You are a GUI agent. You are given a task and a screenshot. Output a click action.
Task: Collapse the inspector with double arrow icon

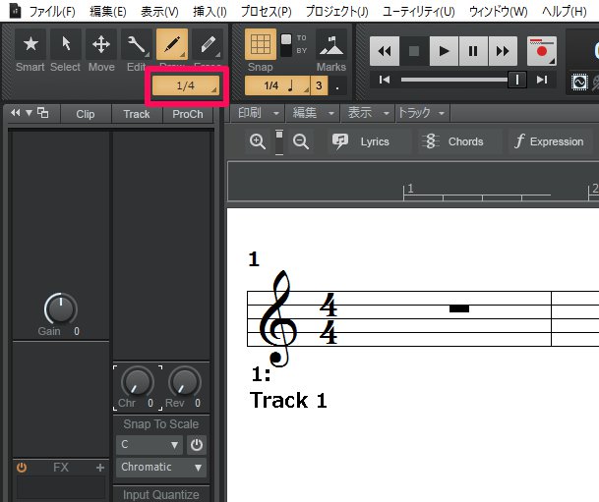point(16,113)
